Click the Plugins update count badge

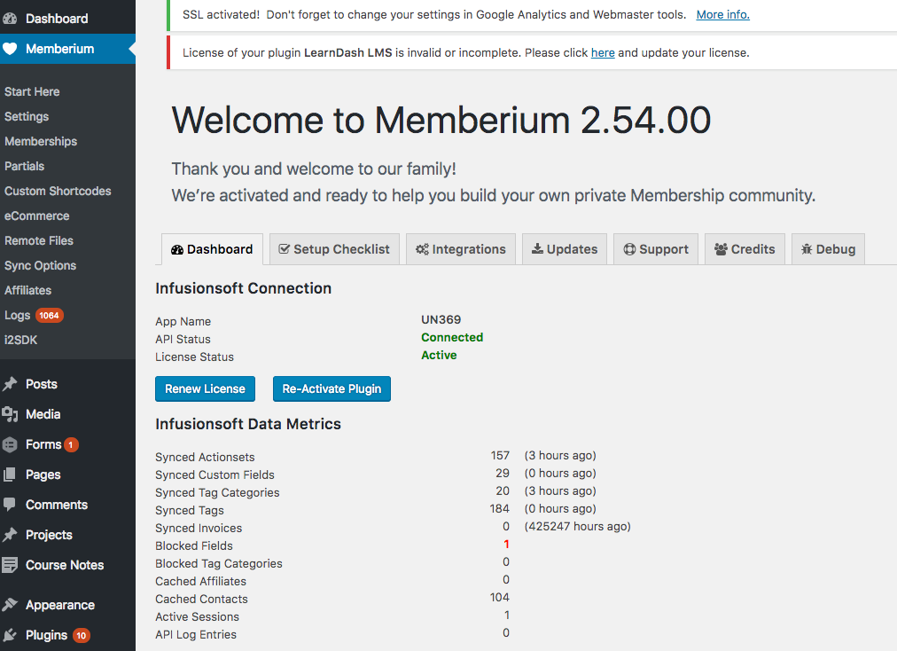(x=82, y=636)
